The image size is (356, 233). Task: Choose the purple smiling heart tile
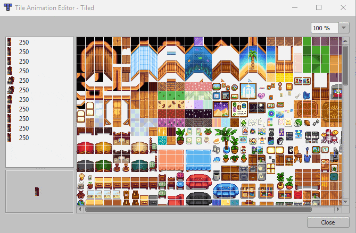262,96
